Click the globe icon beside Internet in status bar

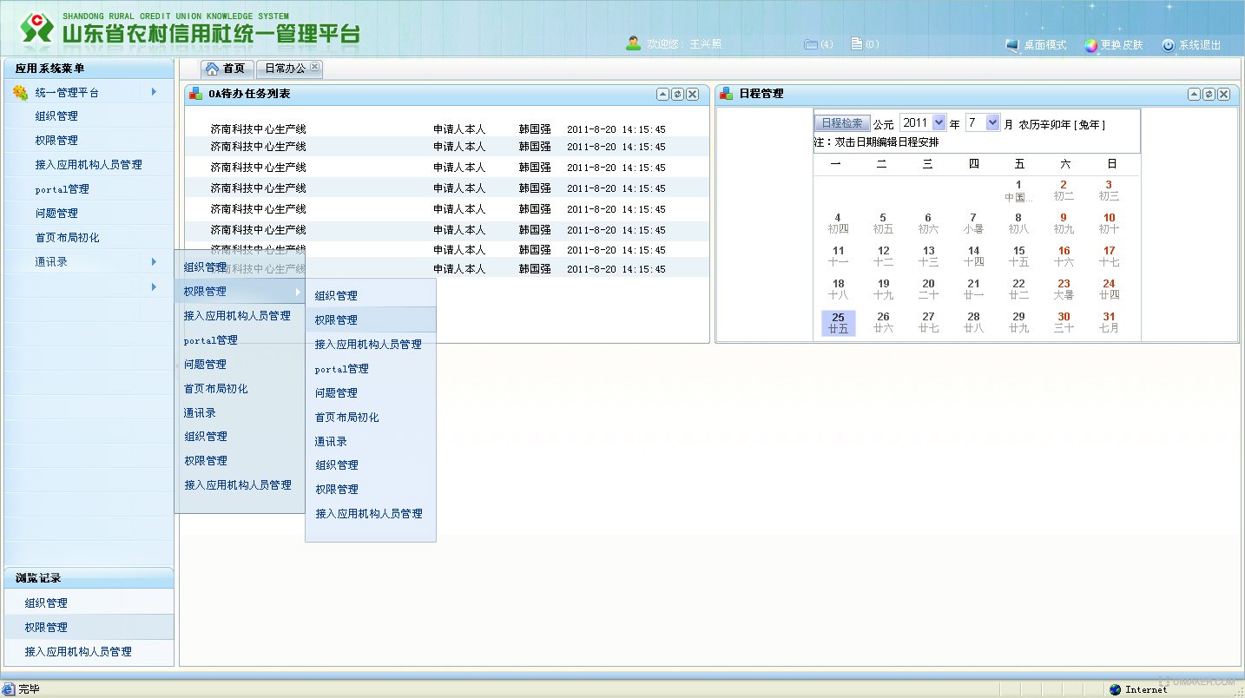1116,689
